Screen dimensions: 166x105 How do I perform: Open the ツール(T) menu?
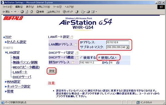[57, 7]
